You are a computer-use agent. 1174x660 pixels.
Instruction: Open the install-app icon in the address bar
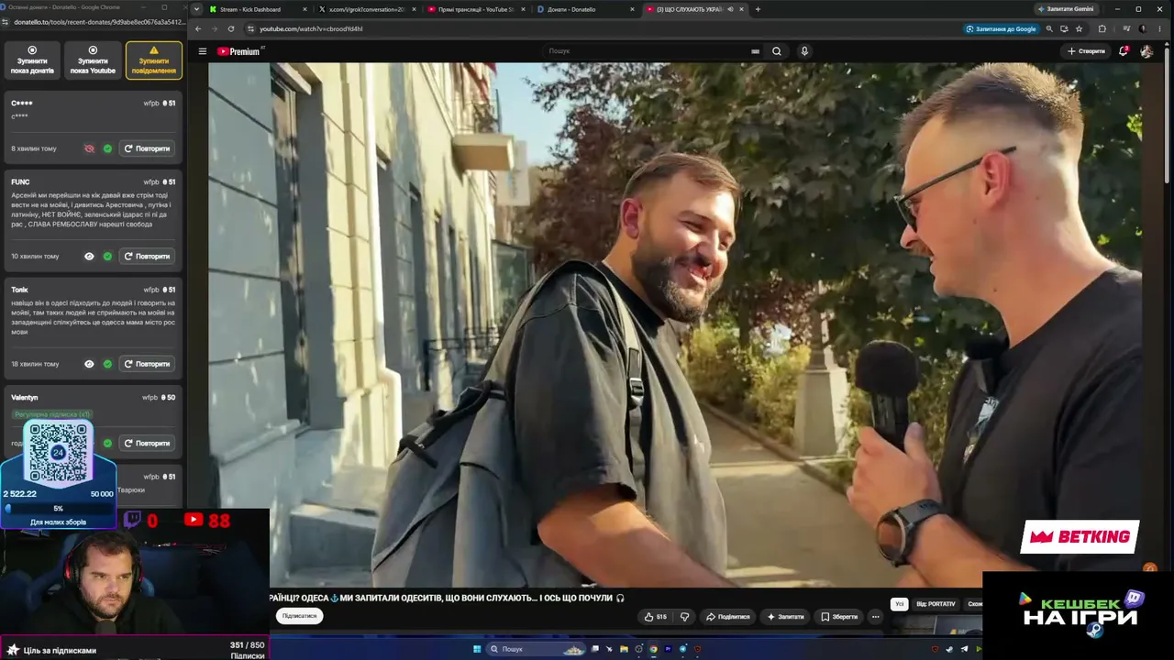pos(1064,28)
